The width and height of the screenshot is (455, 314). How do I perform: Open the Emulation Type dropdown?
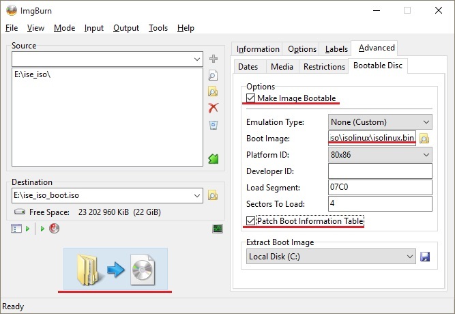[x=380, y=122]
